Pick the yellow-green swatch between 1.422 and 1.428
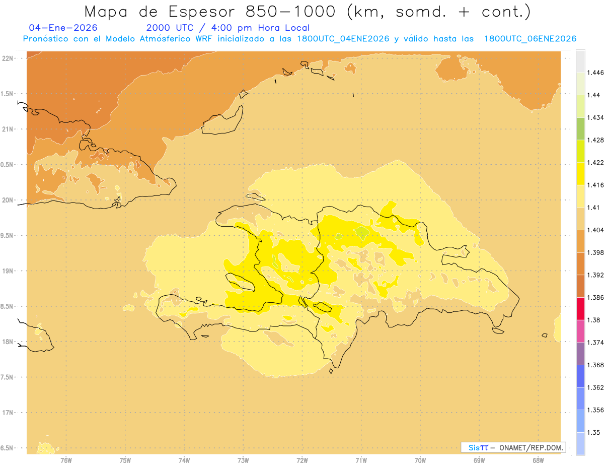This screenshot has height=467, width=604. (x=580, y=151)
